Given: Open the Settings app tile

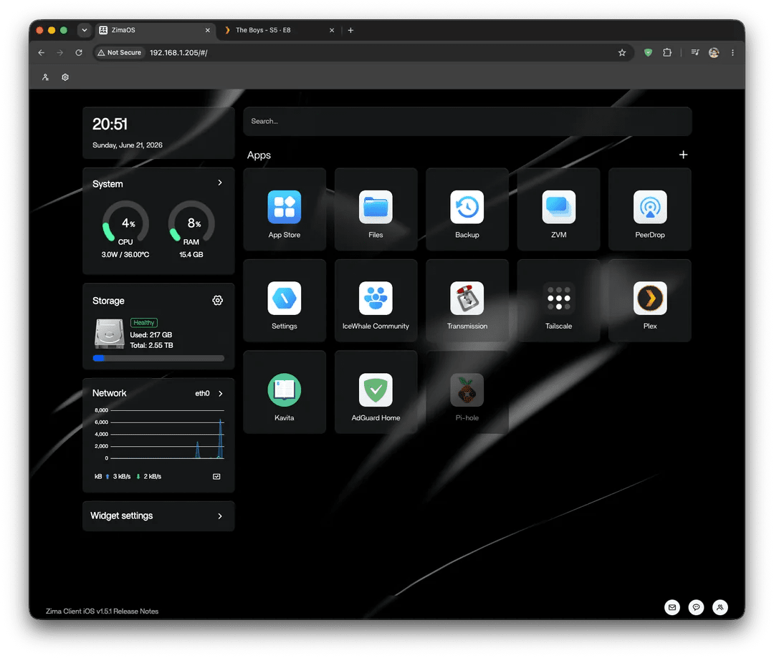Looking at the screenshot, I should tap(285, 301).
